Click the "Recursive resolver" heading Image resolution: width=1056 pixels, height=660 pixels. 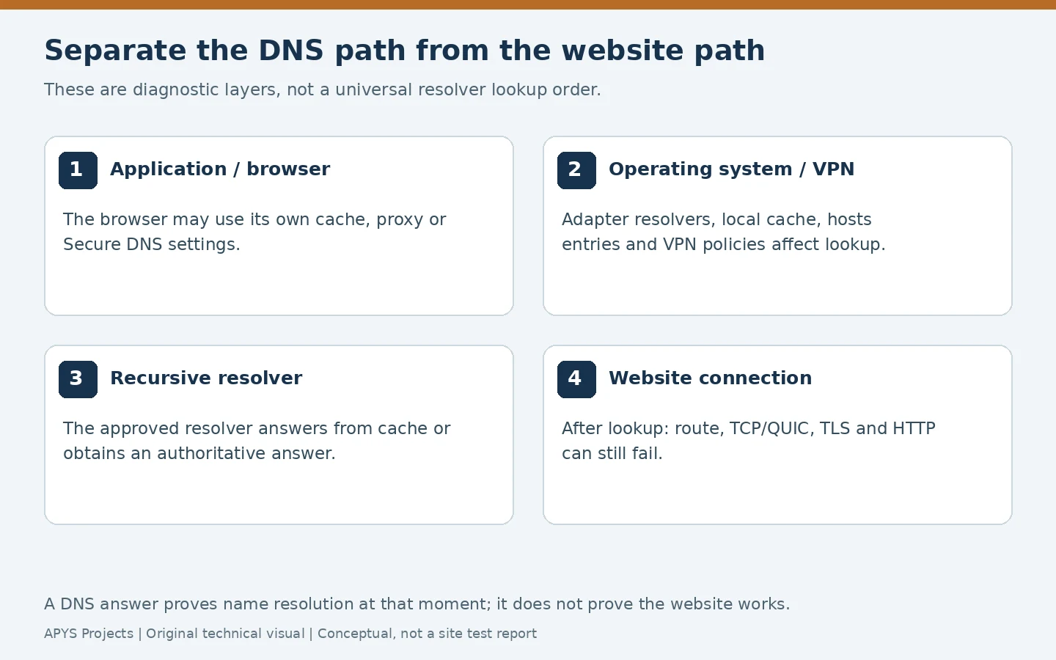(206, 378)
